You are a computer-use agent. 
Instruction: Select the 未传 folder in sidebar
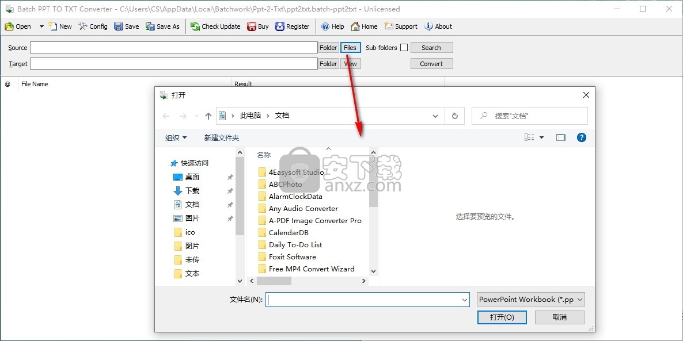(x=187, y=260)
